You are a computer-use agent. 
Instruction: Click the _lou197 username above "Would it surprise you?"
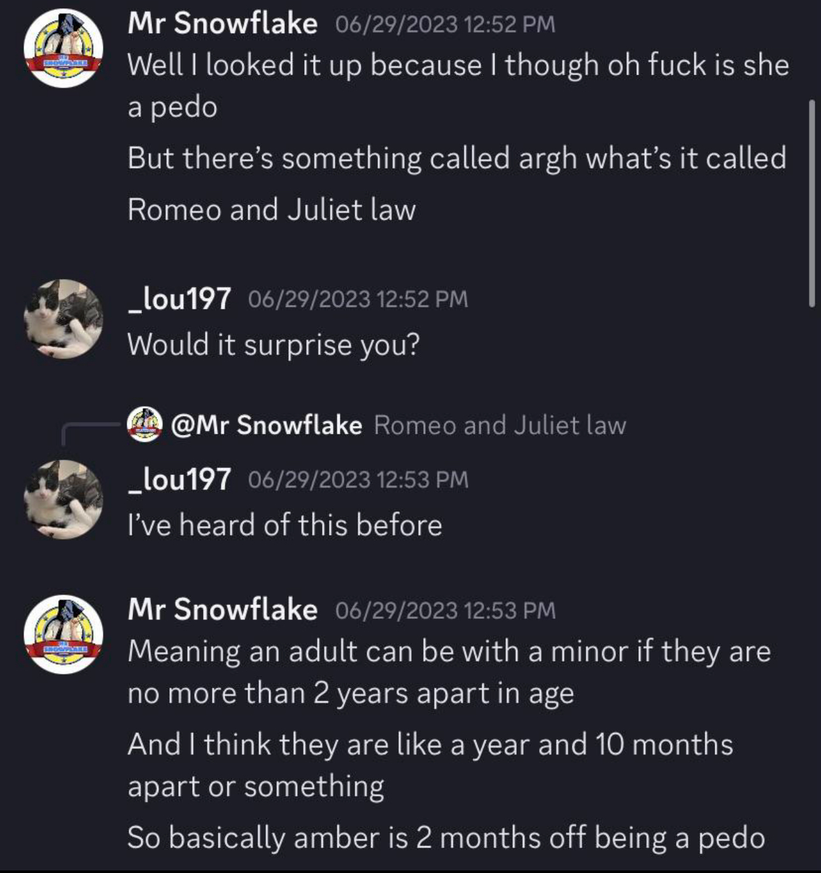179,299
